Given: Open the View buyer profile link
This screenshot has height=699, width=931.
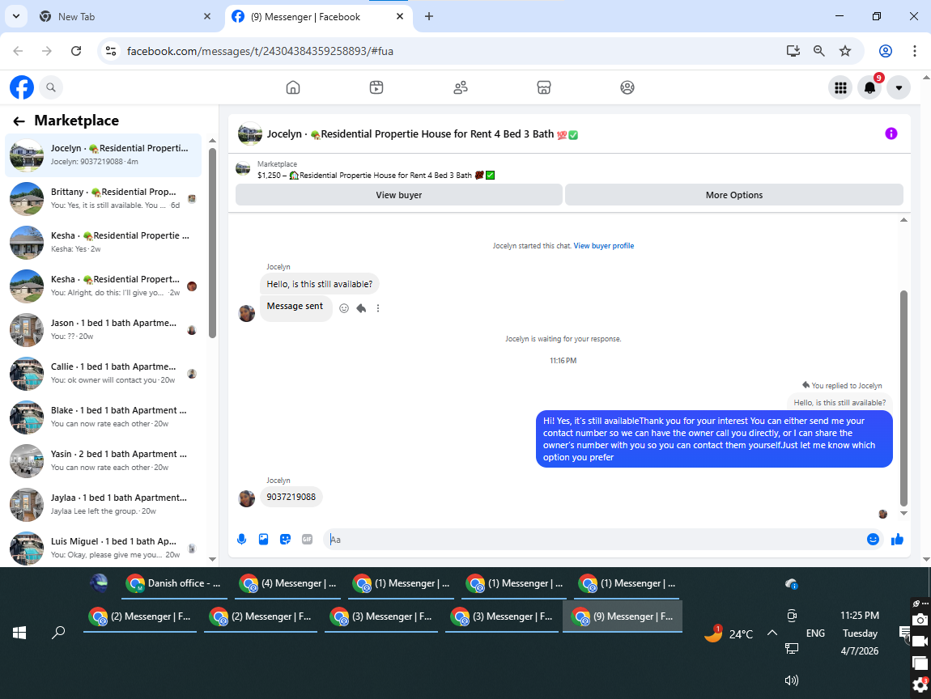Looking at the screenshot, I should (603, 246).
